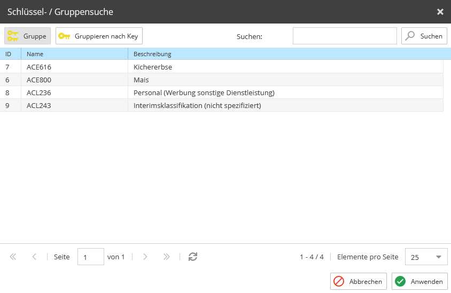
Task: Click the Abbrechen button
Action: (359, 281)
